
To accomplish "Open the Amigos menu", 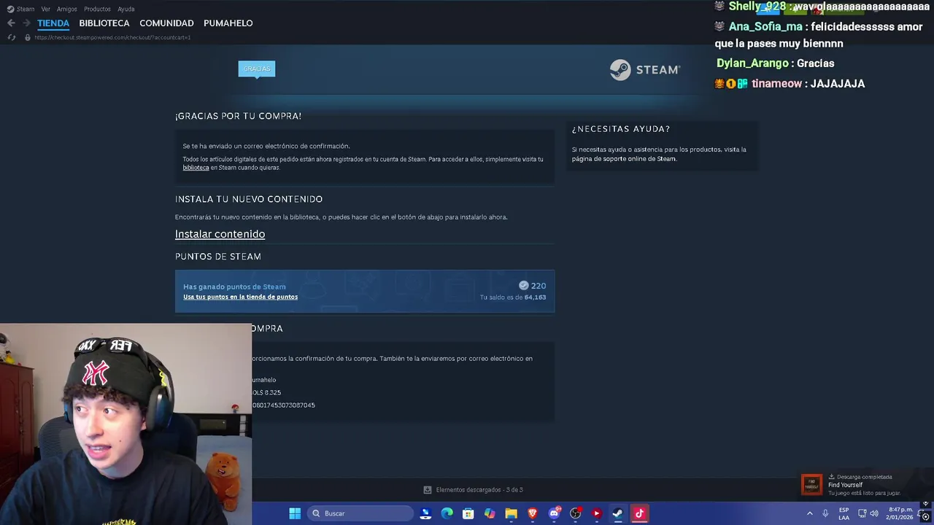I will pyautogui.click(x=67, y=9).
